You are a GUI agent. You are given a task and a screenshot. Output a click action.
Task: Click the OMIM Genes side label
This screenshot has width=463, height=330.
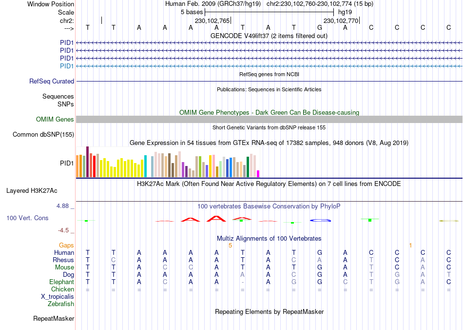(x=55, y=119)
